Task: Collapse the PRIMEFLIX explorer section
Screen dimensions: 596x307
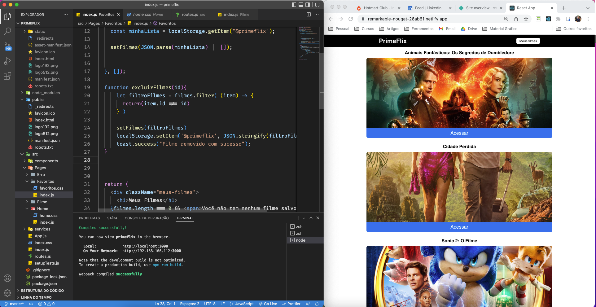Action: (x=44, y=23)
